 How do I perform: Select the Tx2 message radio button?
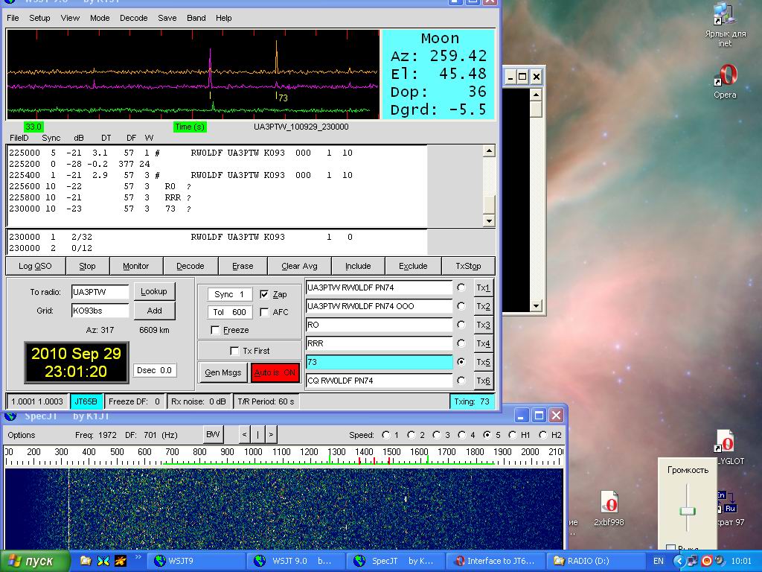pyautogui.click(x=461, y=306)
